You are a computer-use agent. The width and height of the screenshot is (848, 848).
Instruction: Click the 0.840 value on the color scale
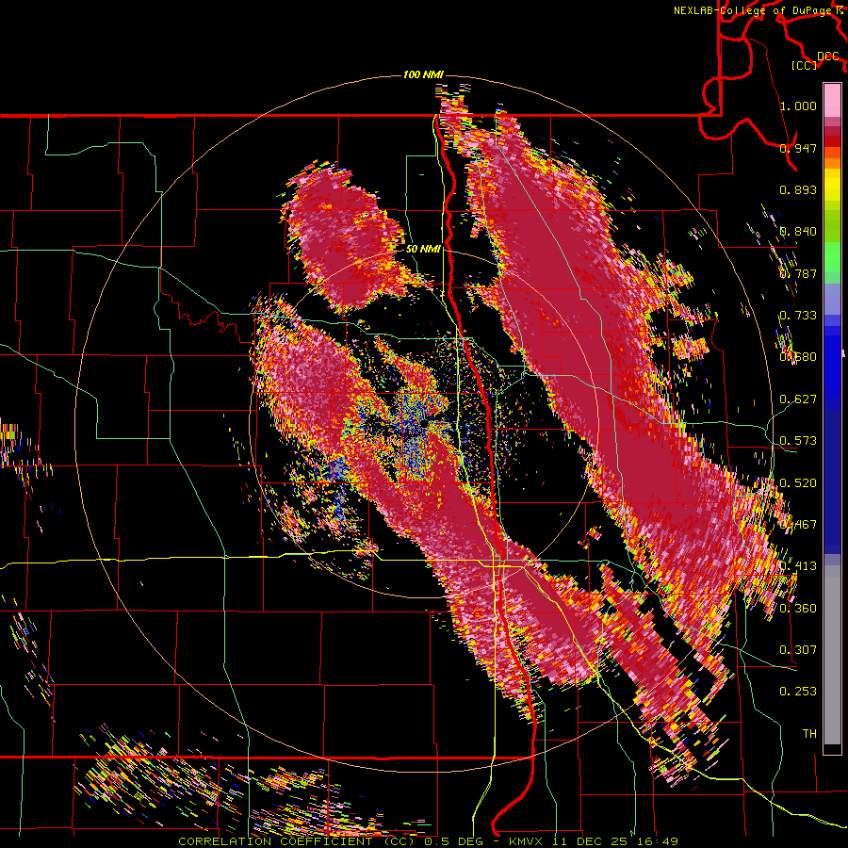click(x=798, y=232)
